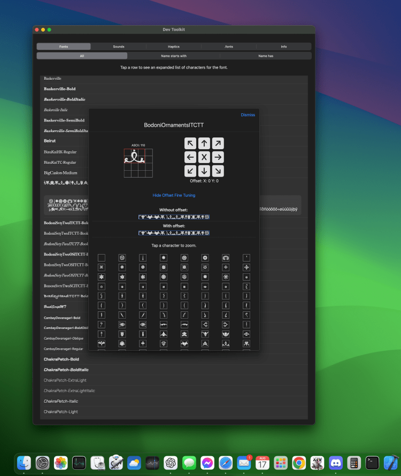Viewport: 401px width, 476px height.
Task: Choose the 'Name starts with' filter
Action: click(174, 56)
